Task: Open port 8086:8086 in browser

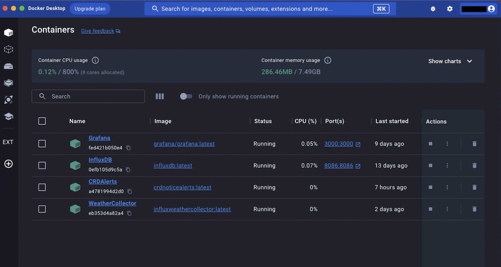Action: pyautogui.click(x=342, y=165)
